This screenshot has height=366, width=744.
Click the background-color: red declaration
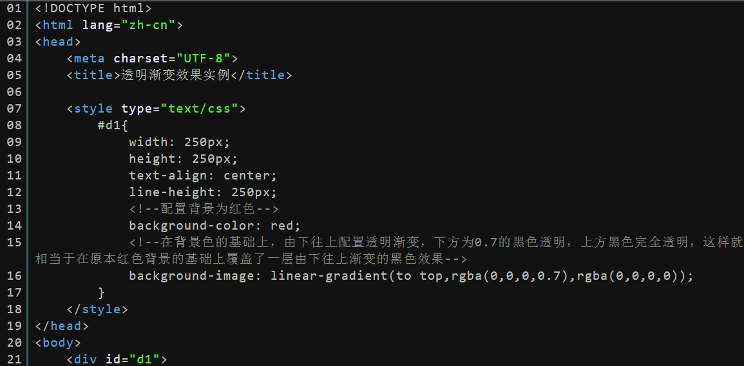(x=215, y=226)
